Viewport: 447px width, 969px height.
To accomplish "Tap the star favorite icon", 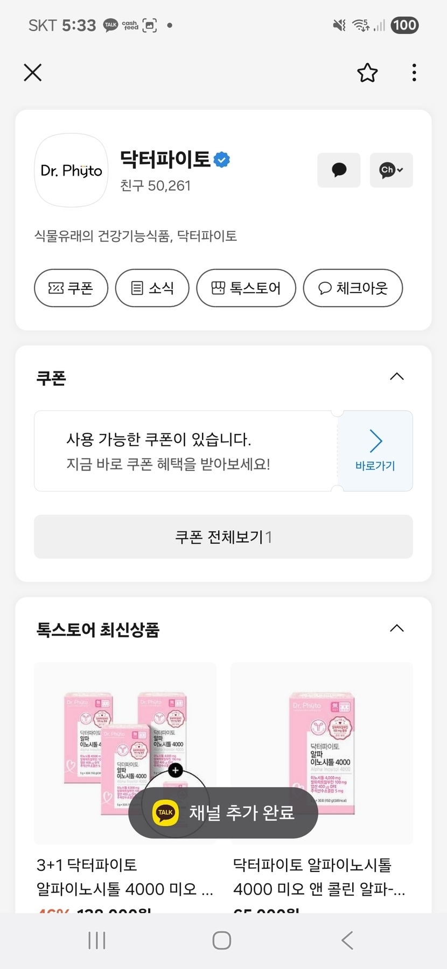I will point(367,73).
